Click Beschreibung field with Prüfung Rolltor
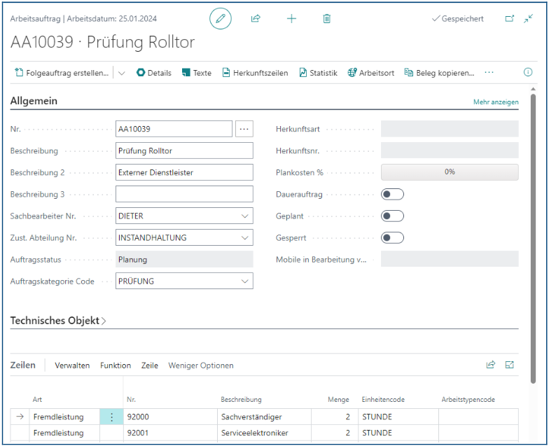 pos(184,151)
